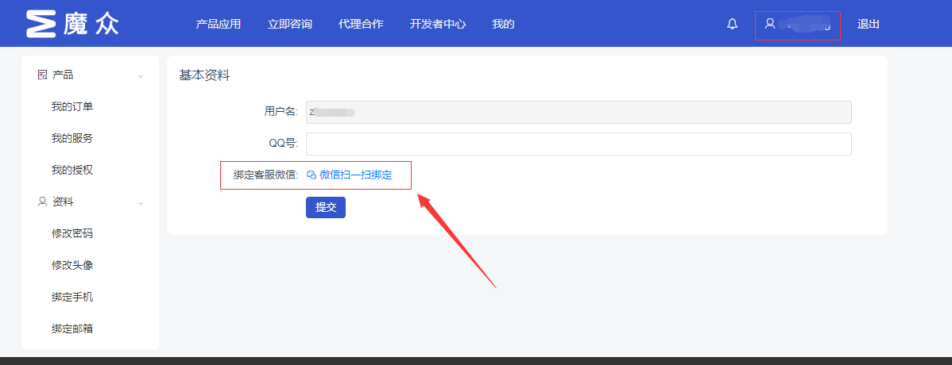This screenshot has height=365, width=952.
Task: Click the WeChat icon beside 微信扫一扫绑定
Action: pyautogui.click(x=312, y=175)
